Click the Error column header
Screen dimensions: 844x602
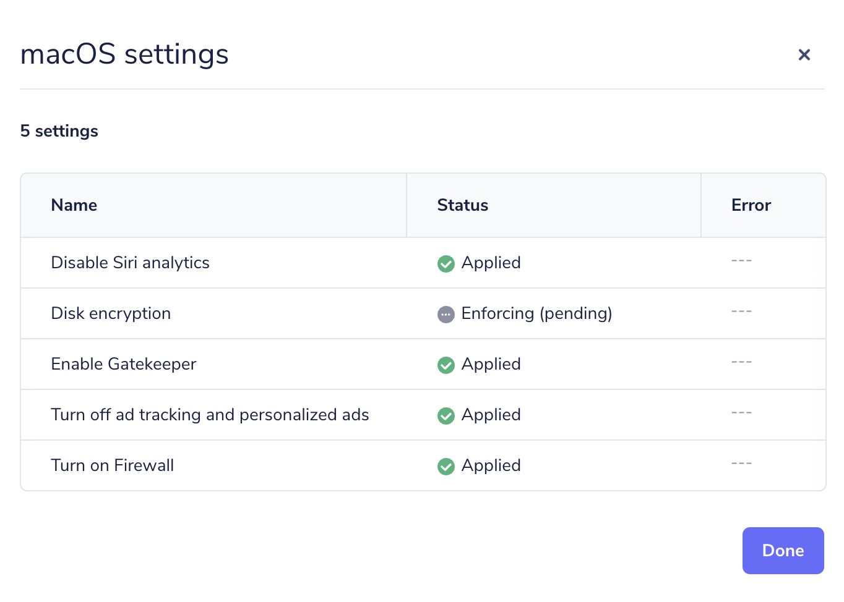[x=751, y=205]
